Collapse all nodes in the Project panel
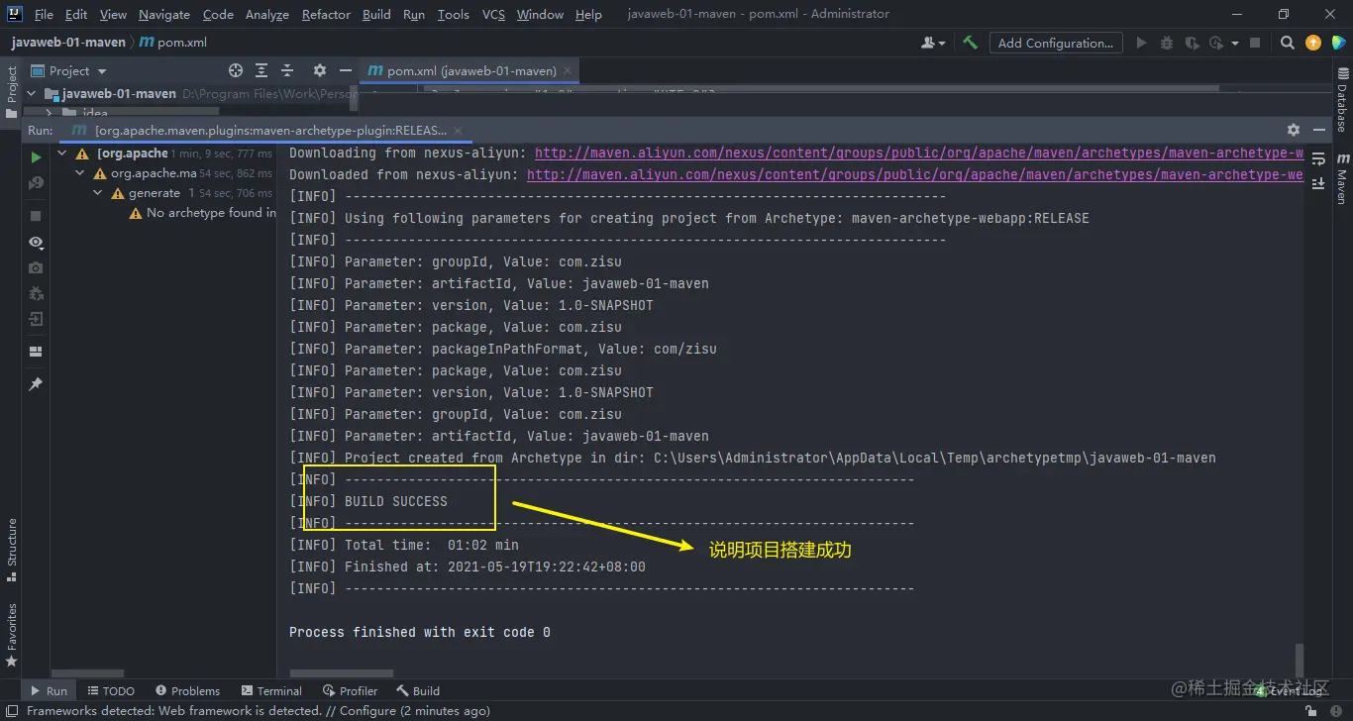The height and width of the screenshot is (721, 1353). pyautogui.click(x=287, y=70)
